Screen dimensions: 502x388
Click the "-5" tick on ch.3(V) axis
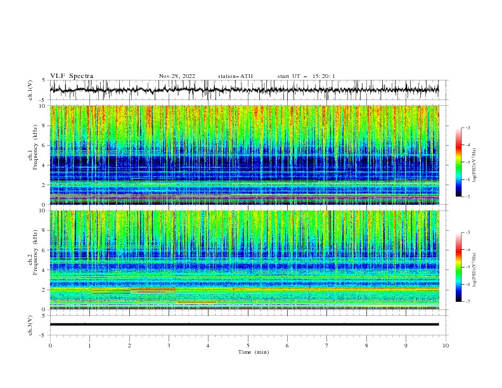pyautogui.click(x=43, y=335)
